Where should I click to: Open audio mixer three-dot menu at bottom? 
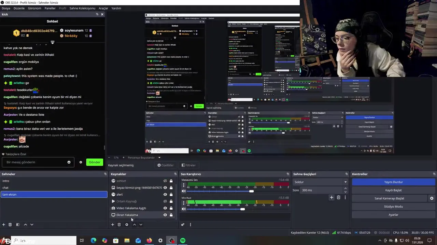(190, 225)
